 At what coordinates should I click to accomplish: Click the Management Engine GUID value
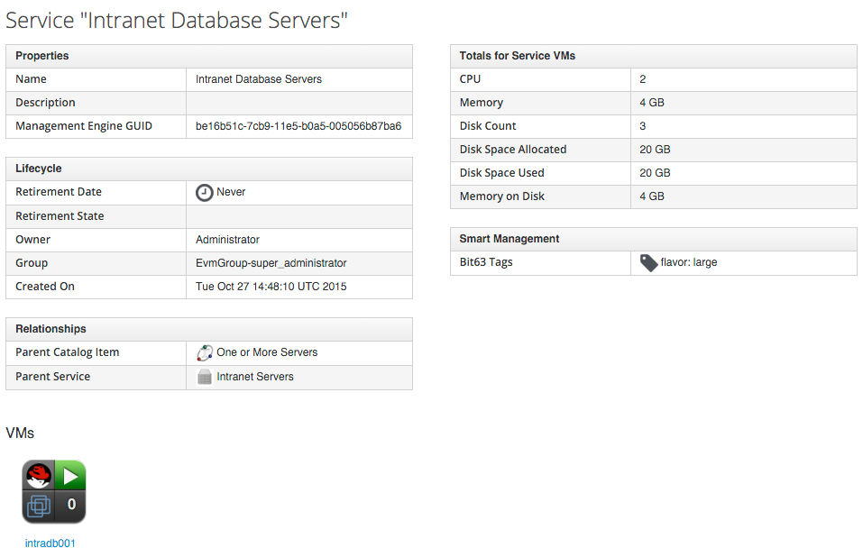298,126
